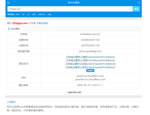Select the .cc suffix shortcut
Image resolution: width=150 pixels, height=115 pixels.
pyautogui.click(x=28, y=14)
